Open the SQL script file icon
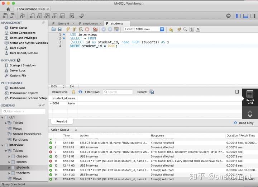The image size is (258, 187). click(13, 16)
